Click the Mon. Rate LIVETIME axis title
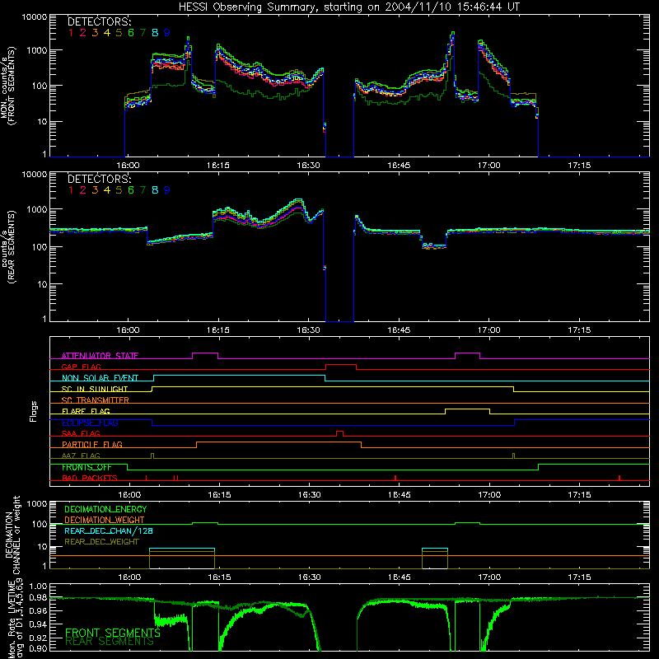 (15, 619)
